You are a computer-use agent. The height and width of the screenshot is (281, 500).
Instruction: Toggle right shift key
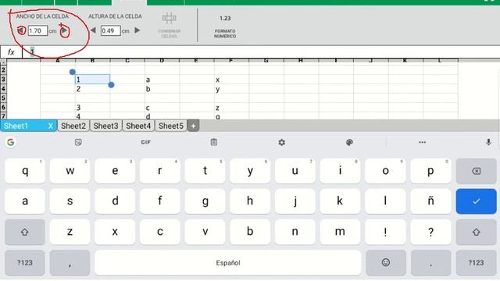(476, 232)
